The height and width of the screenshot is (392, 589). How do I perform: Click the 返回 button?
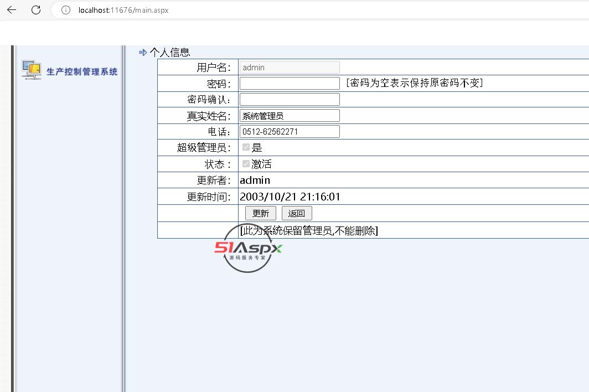(x=297, y=213)
